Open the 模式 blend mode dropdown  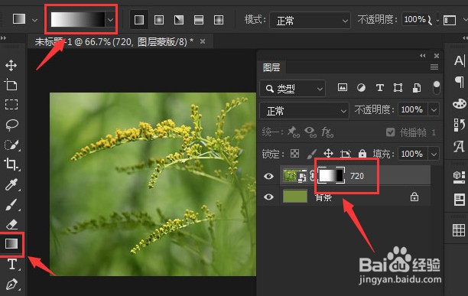click(310, 21)
